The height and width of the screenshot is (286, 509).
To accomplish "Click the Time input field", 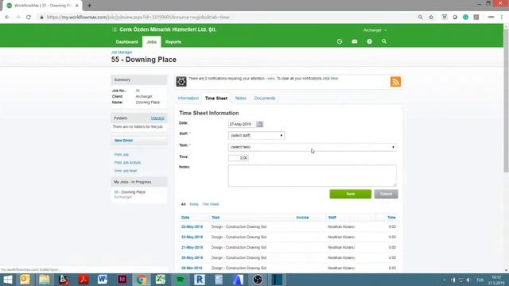I will click(239, 158).
